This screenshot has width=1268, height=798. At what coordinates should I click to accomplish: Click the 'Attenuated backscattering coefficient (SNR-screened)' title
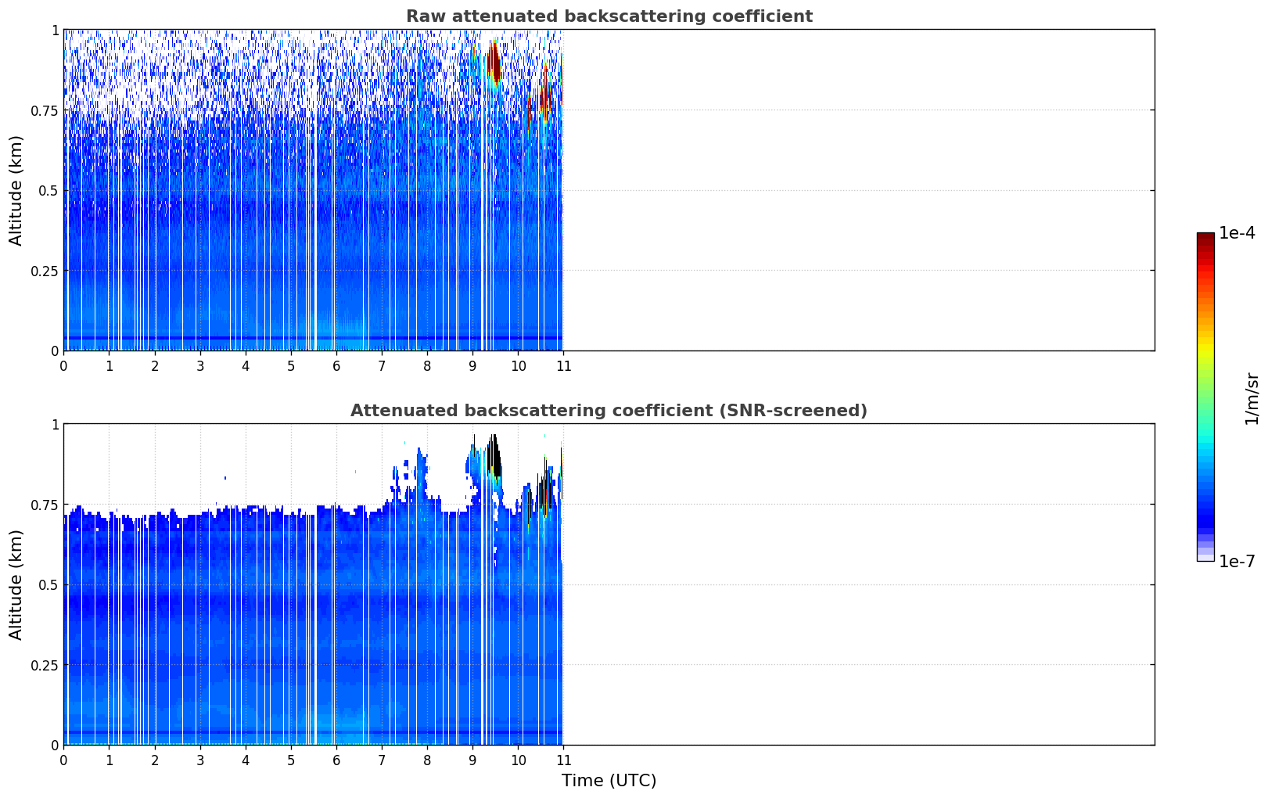[609, 411]
